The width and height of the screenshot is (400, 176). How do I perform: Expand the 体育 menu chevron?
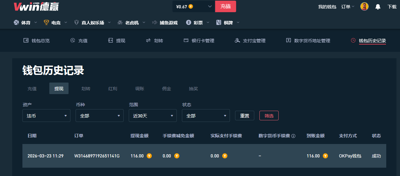(x=36, y=22)
